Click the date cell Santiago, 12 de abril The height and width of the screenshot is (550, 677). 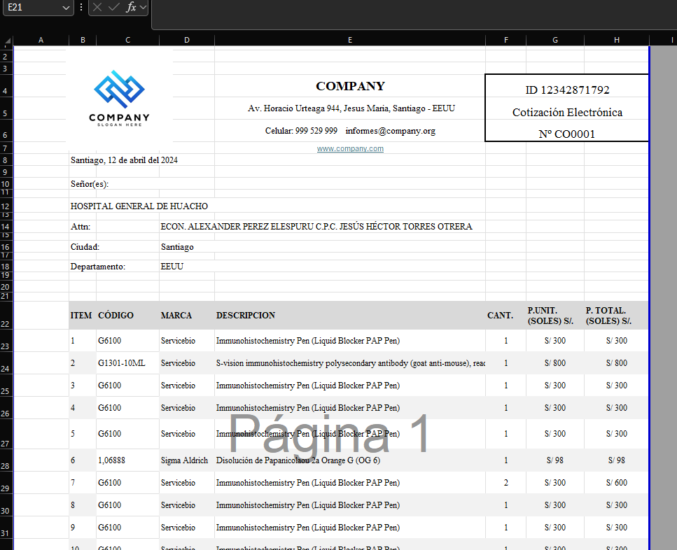point(124,160)
